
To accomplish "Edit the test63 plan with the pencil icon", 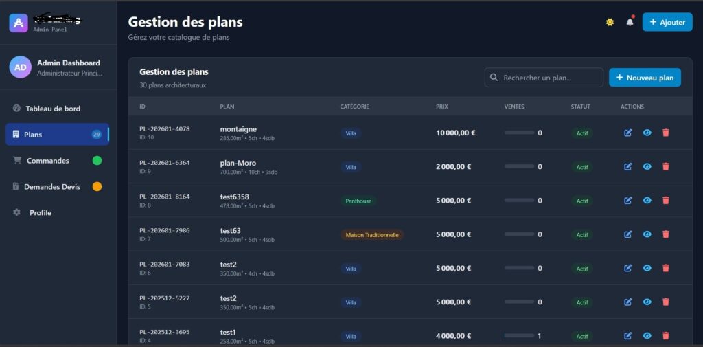I will click(x=627, y=234).
